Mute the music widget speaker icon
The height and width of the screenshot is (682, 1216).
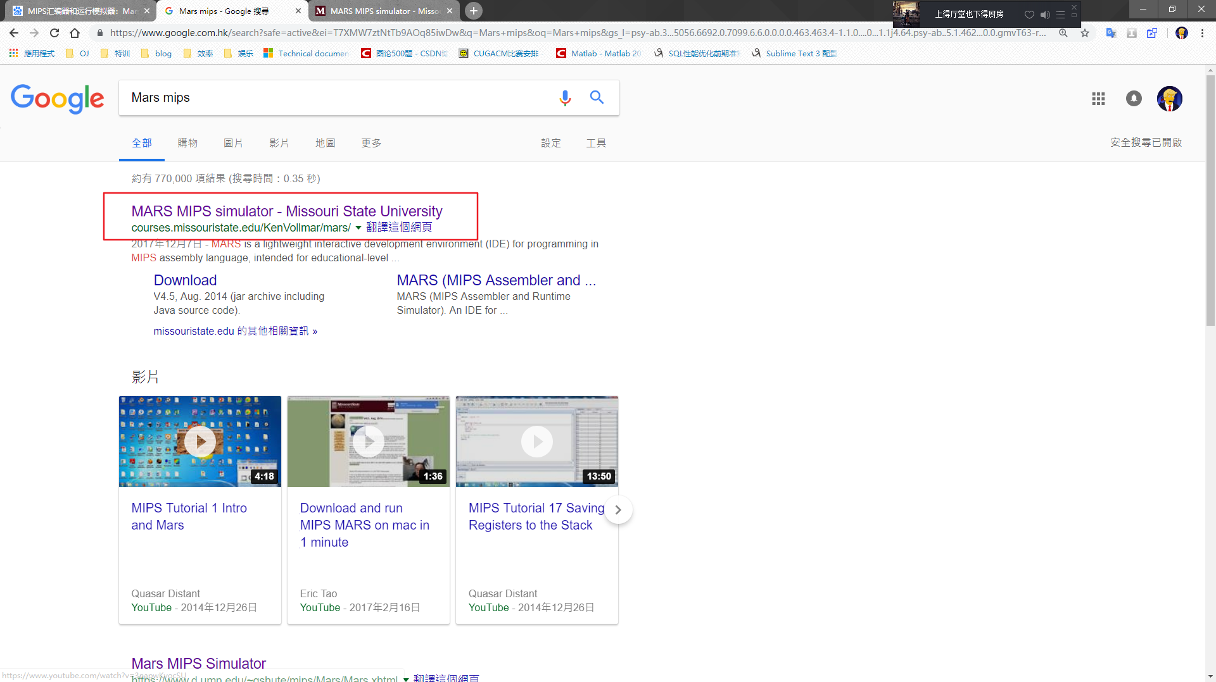coord(1045,15)
